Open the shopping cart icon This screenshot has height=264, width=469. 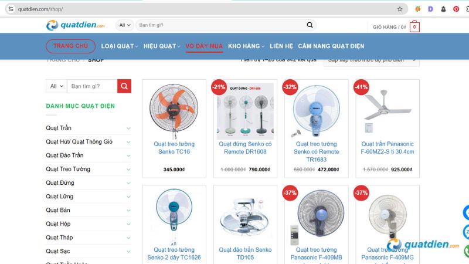[x=414, y=26]
